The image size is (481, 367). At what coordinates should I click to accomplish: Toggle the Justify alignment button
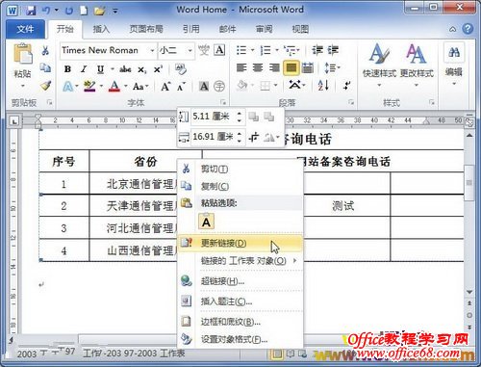pos(291,67)
